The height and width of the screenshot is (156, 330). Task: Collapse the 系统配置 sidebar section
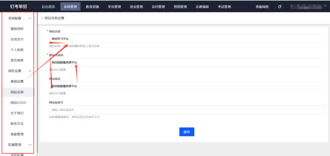(30, 18)
